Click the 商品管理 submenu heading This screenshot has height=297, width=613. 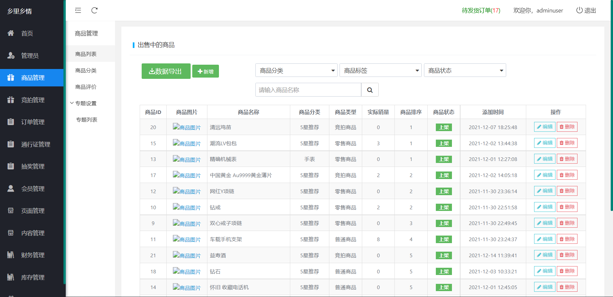click(86, 33)
